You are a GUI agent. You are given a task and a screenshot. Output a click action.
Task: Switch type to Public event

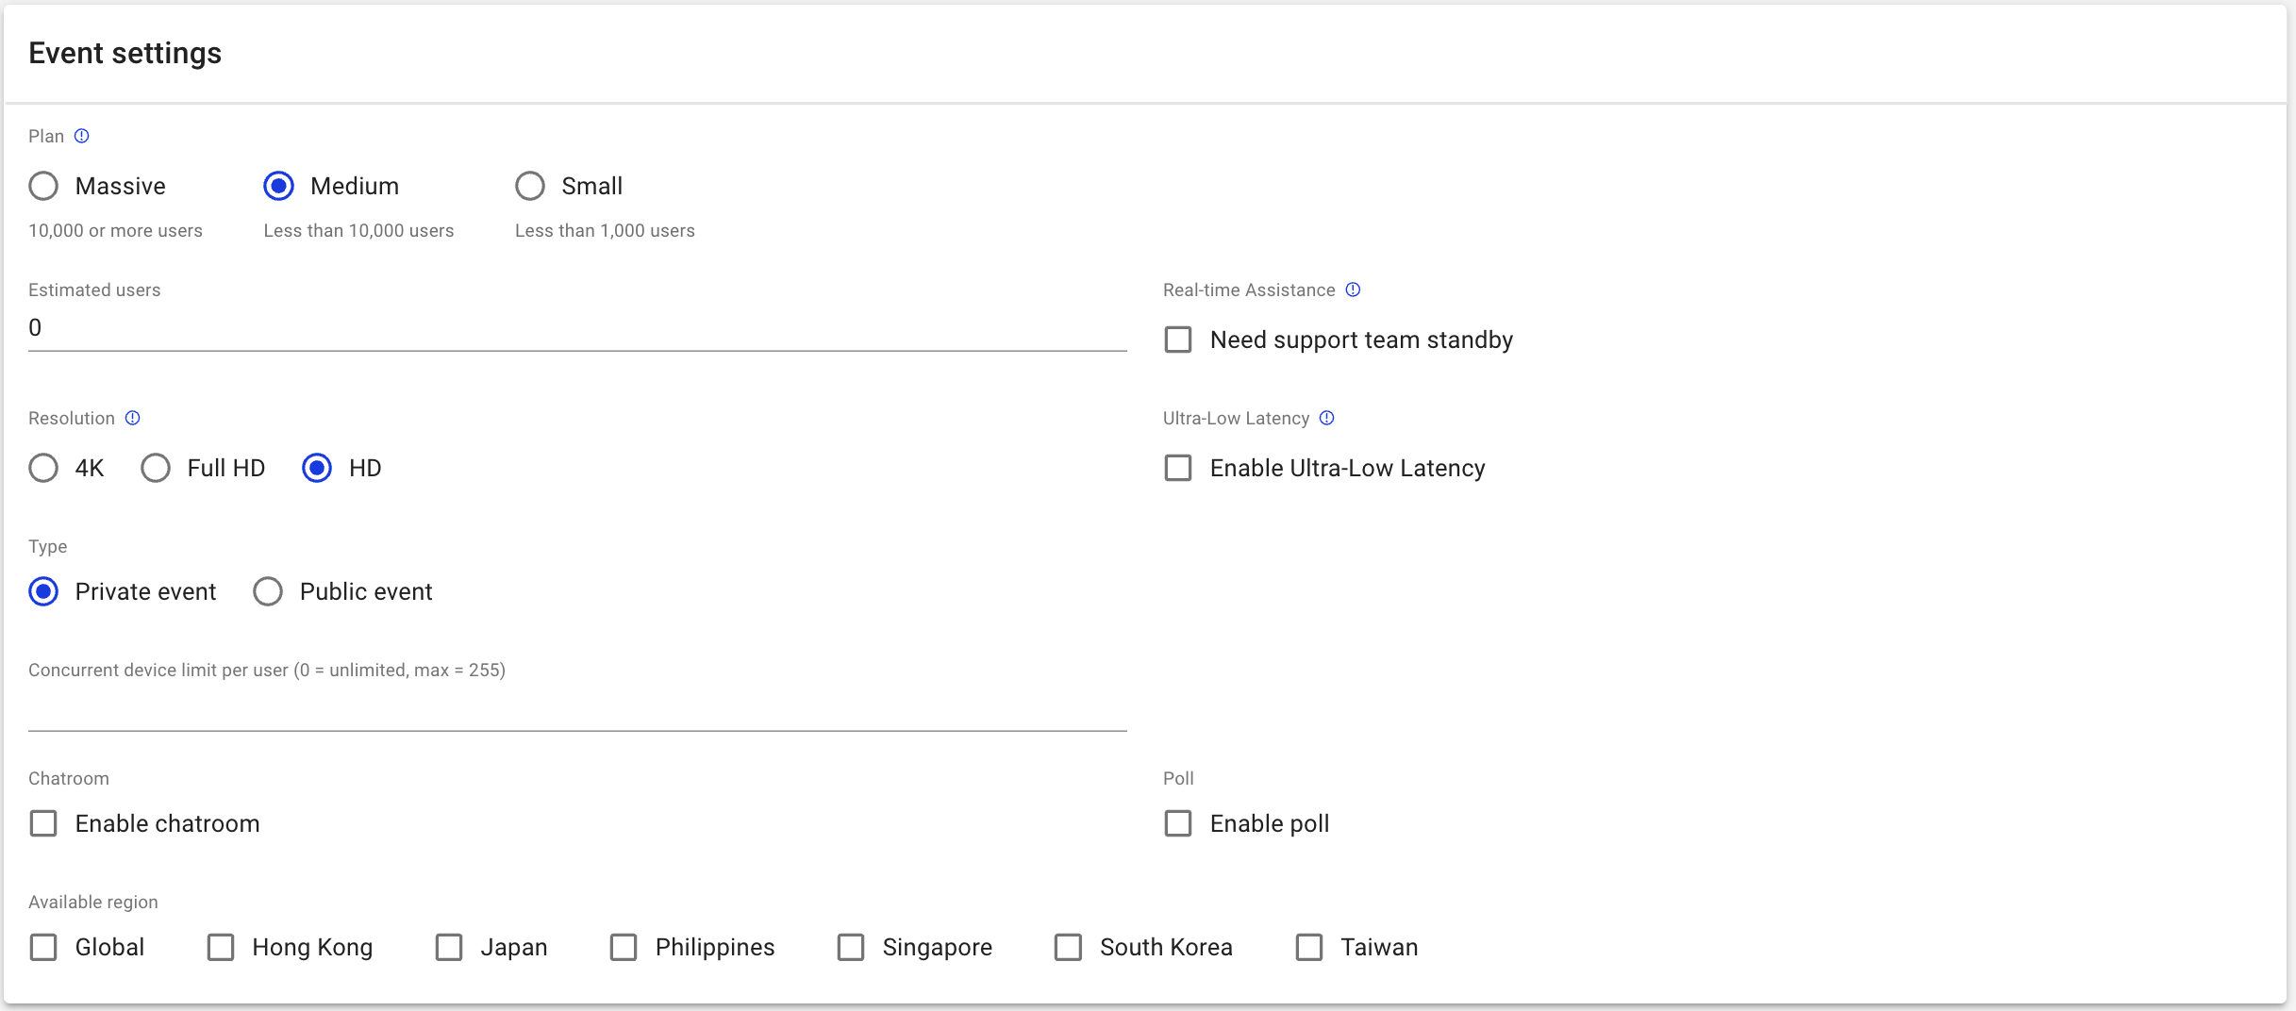pyautogui.click(x=268, y=591)
